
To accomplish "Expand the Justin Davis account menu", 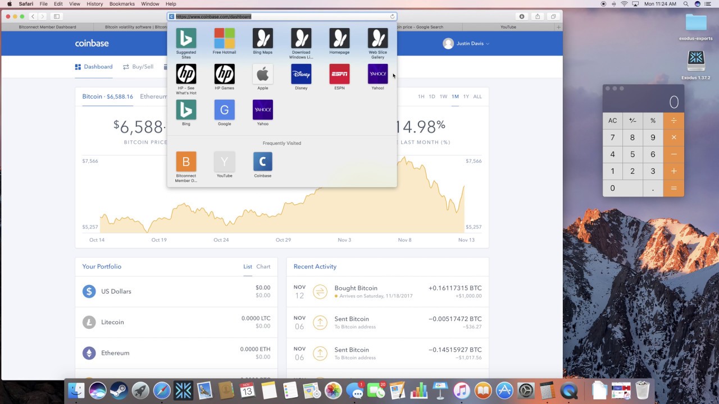I will pos(466,43).
